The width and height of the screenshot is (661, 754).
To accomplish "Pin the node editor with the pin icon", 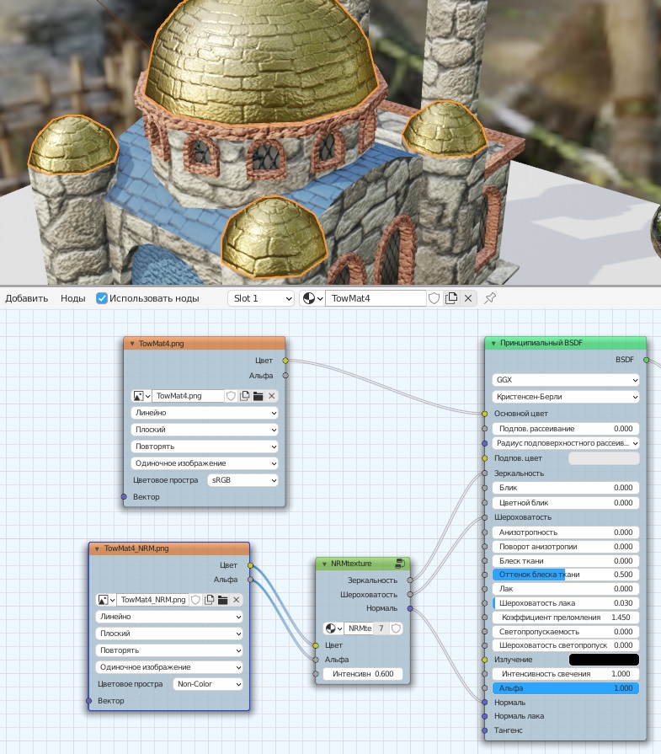I will (x=490, y=298).
